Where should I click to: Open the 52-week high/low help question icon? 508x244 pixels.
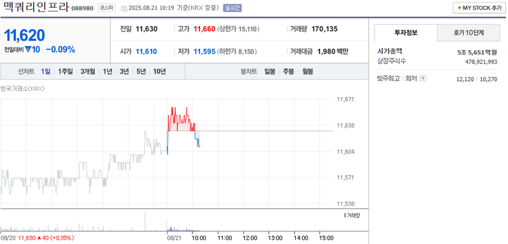[422, 79]
